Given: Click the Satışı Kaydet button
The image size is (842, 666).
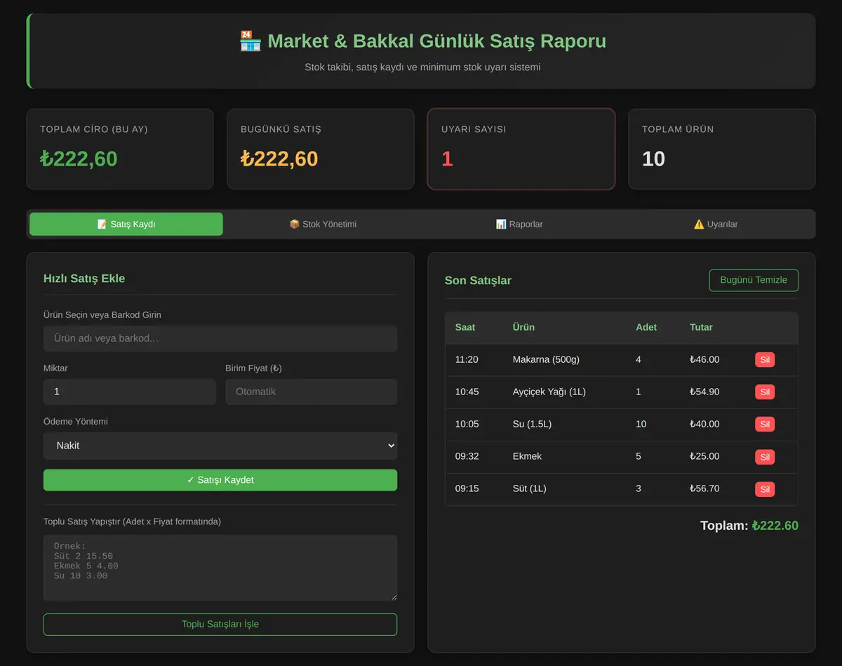Looking at the screenshot, I should tap(220, 480).
